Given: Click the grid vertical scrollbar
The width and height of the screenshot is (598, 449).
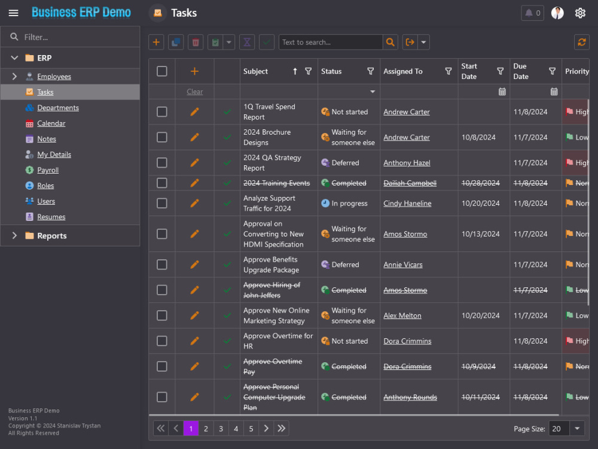Looking at the screenshot, I should [588, 202].
